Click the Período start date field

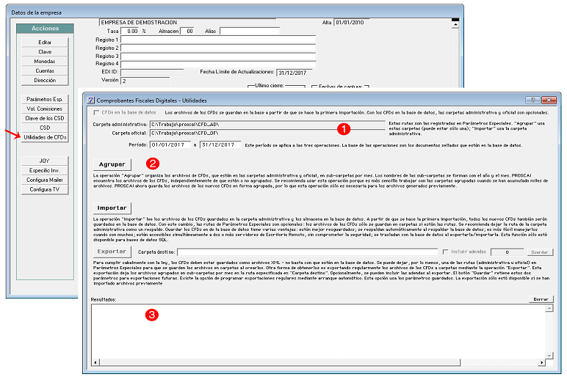[x=170, y=145]
